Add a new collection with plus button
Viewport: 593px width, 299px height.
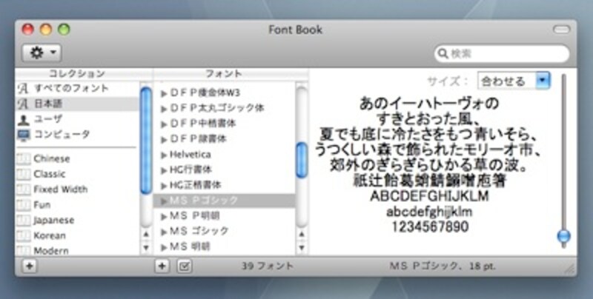(29, 266)
